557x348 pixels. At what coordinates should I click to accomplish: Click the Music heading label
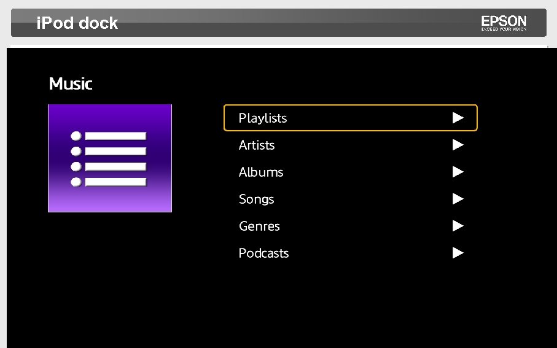(x=71, y=84)
